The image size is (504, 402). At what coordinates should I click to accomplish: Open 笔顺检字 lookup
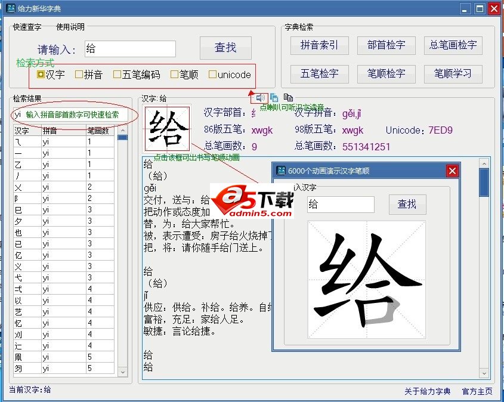click(x=386, y=74)
